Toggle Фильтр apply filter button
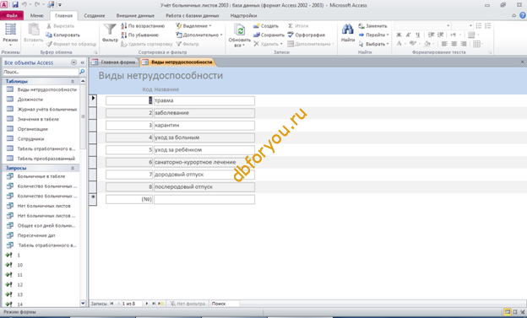Viewport: 527px width, 318px height. point(187,44)
